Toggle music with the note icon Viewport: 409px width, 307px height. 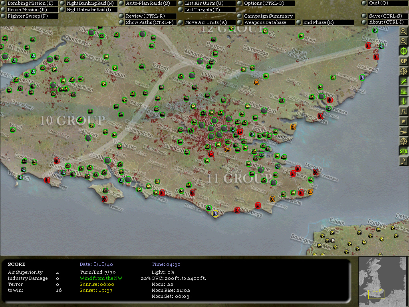coord(403,161)
